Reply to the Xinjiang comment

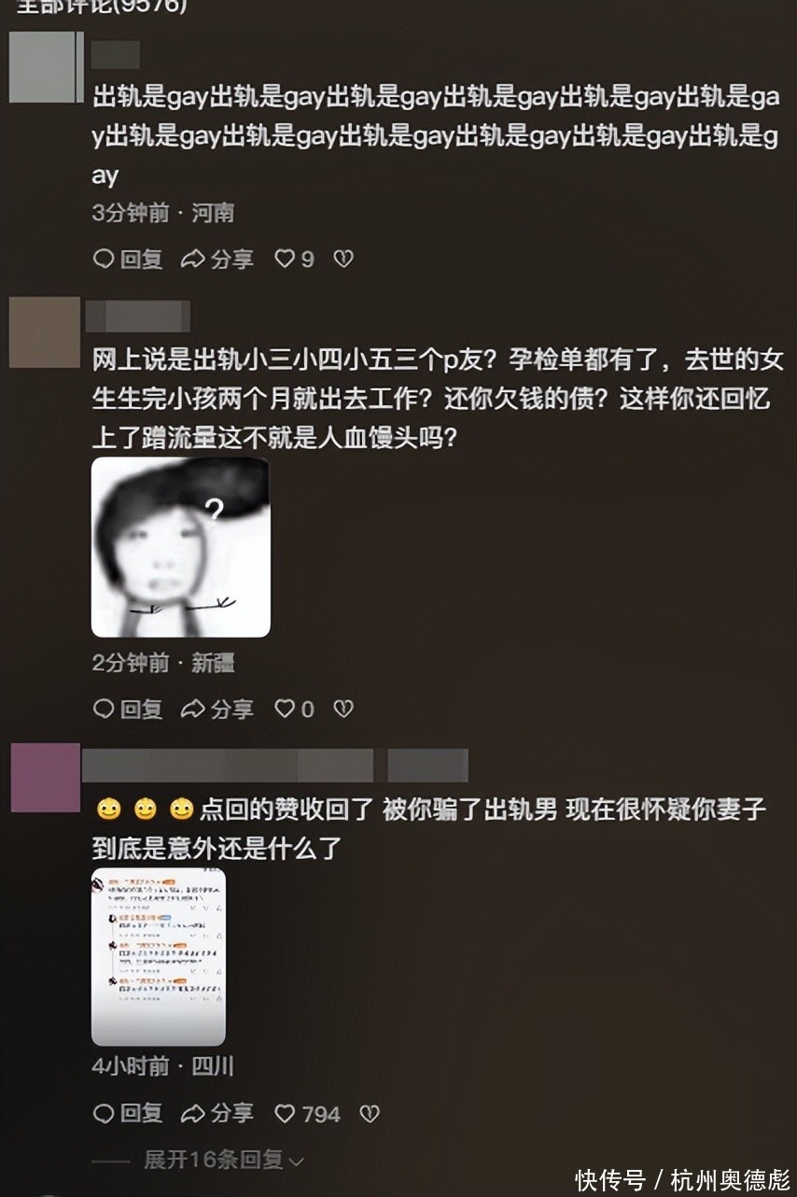(128, 710)
